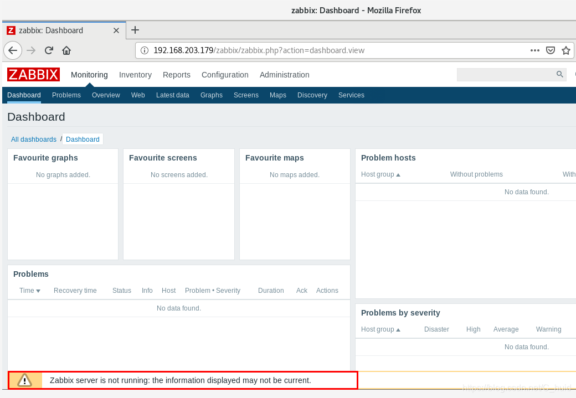The width and height of the screenshot is (576, 398).
Task: Click the Dashboard breadcrumb link
Action: coord(83,139)
